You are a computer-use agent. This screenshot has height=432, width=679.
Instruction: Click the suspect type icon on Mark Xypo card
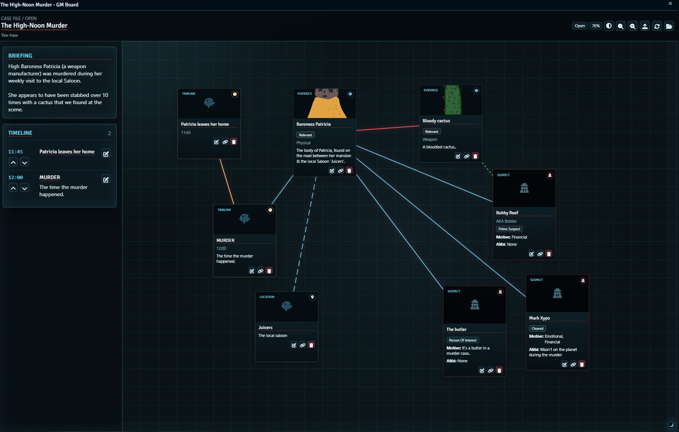coord(583,280)
